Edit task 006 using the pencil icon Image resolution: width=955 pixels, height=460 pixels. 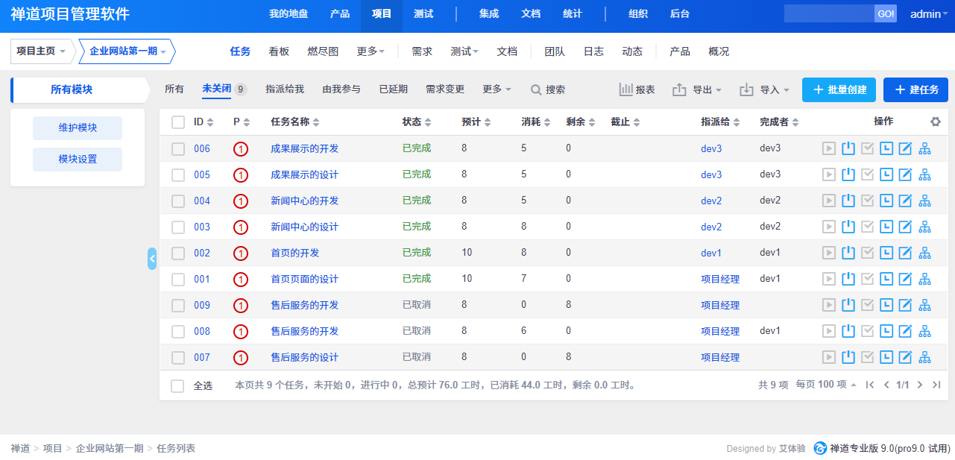point(906,148)
